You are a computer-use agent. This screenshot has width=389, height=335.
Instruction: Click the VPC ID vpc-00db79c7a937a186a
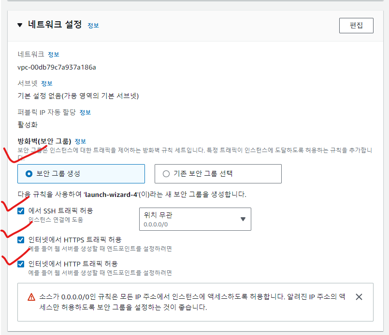[x=57, y=68]
